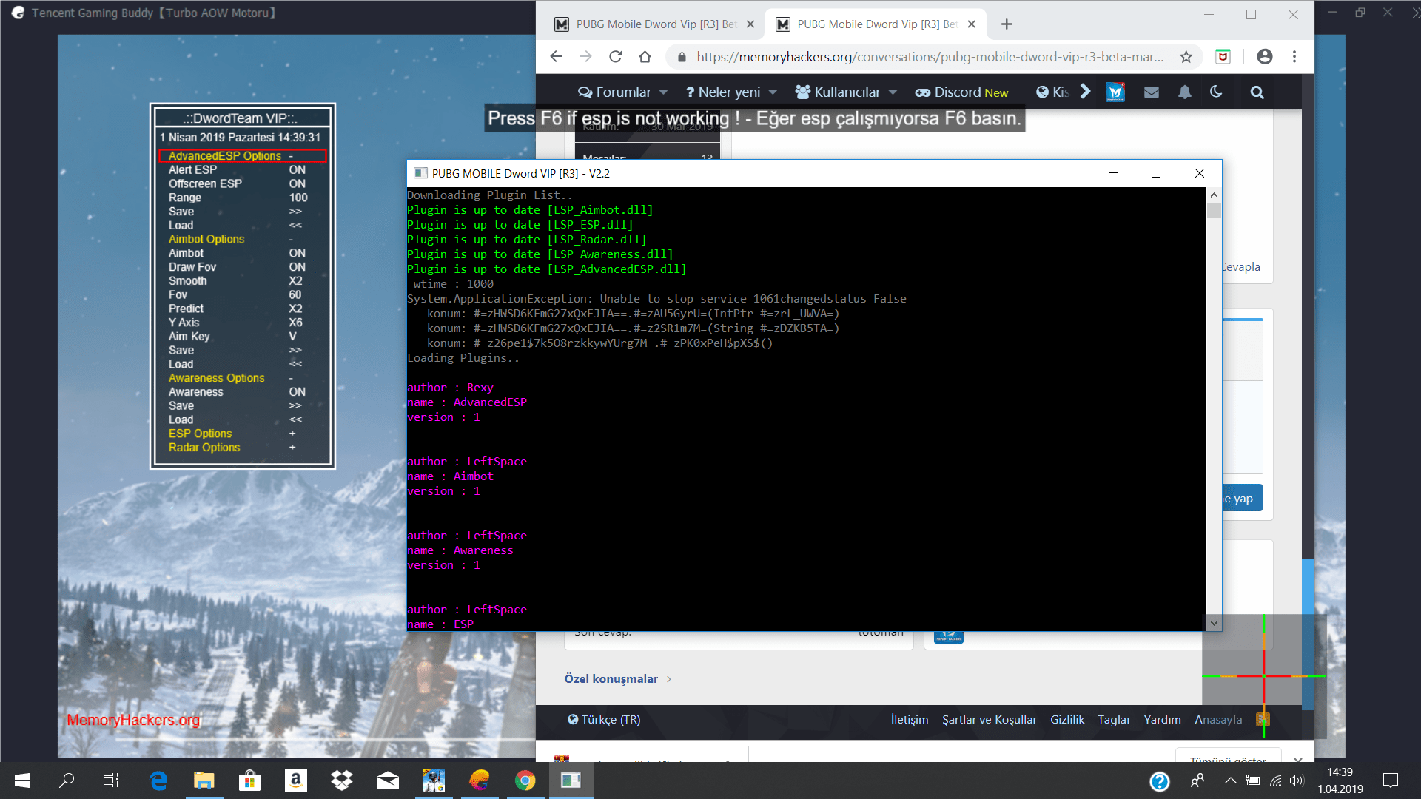Click the console window scroll down arrow

1214,623
